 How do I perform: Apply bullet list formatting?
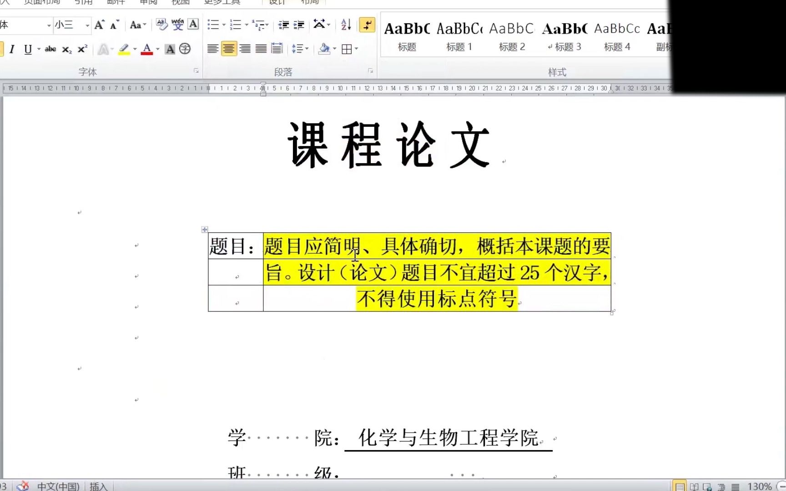pos(213,25)
